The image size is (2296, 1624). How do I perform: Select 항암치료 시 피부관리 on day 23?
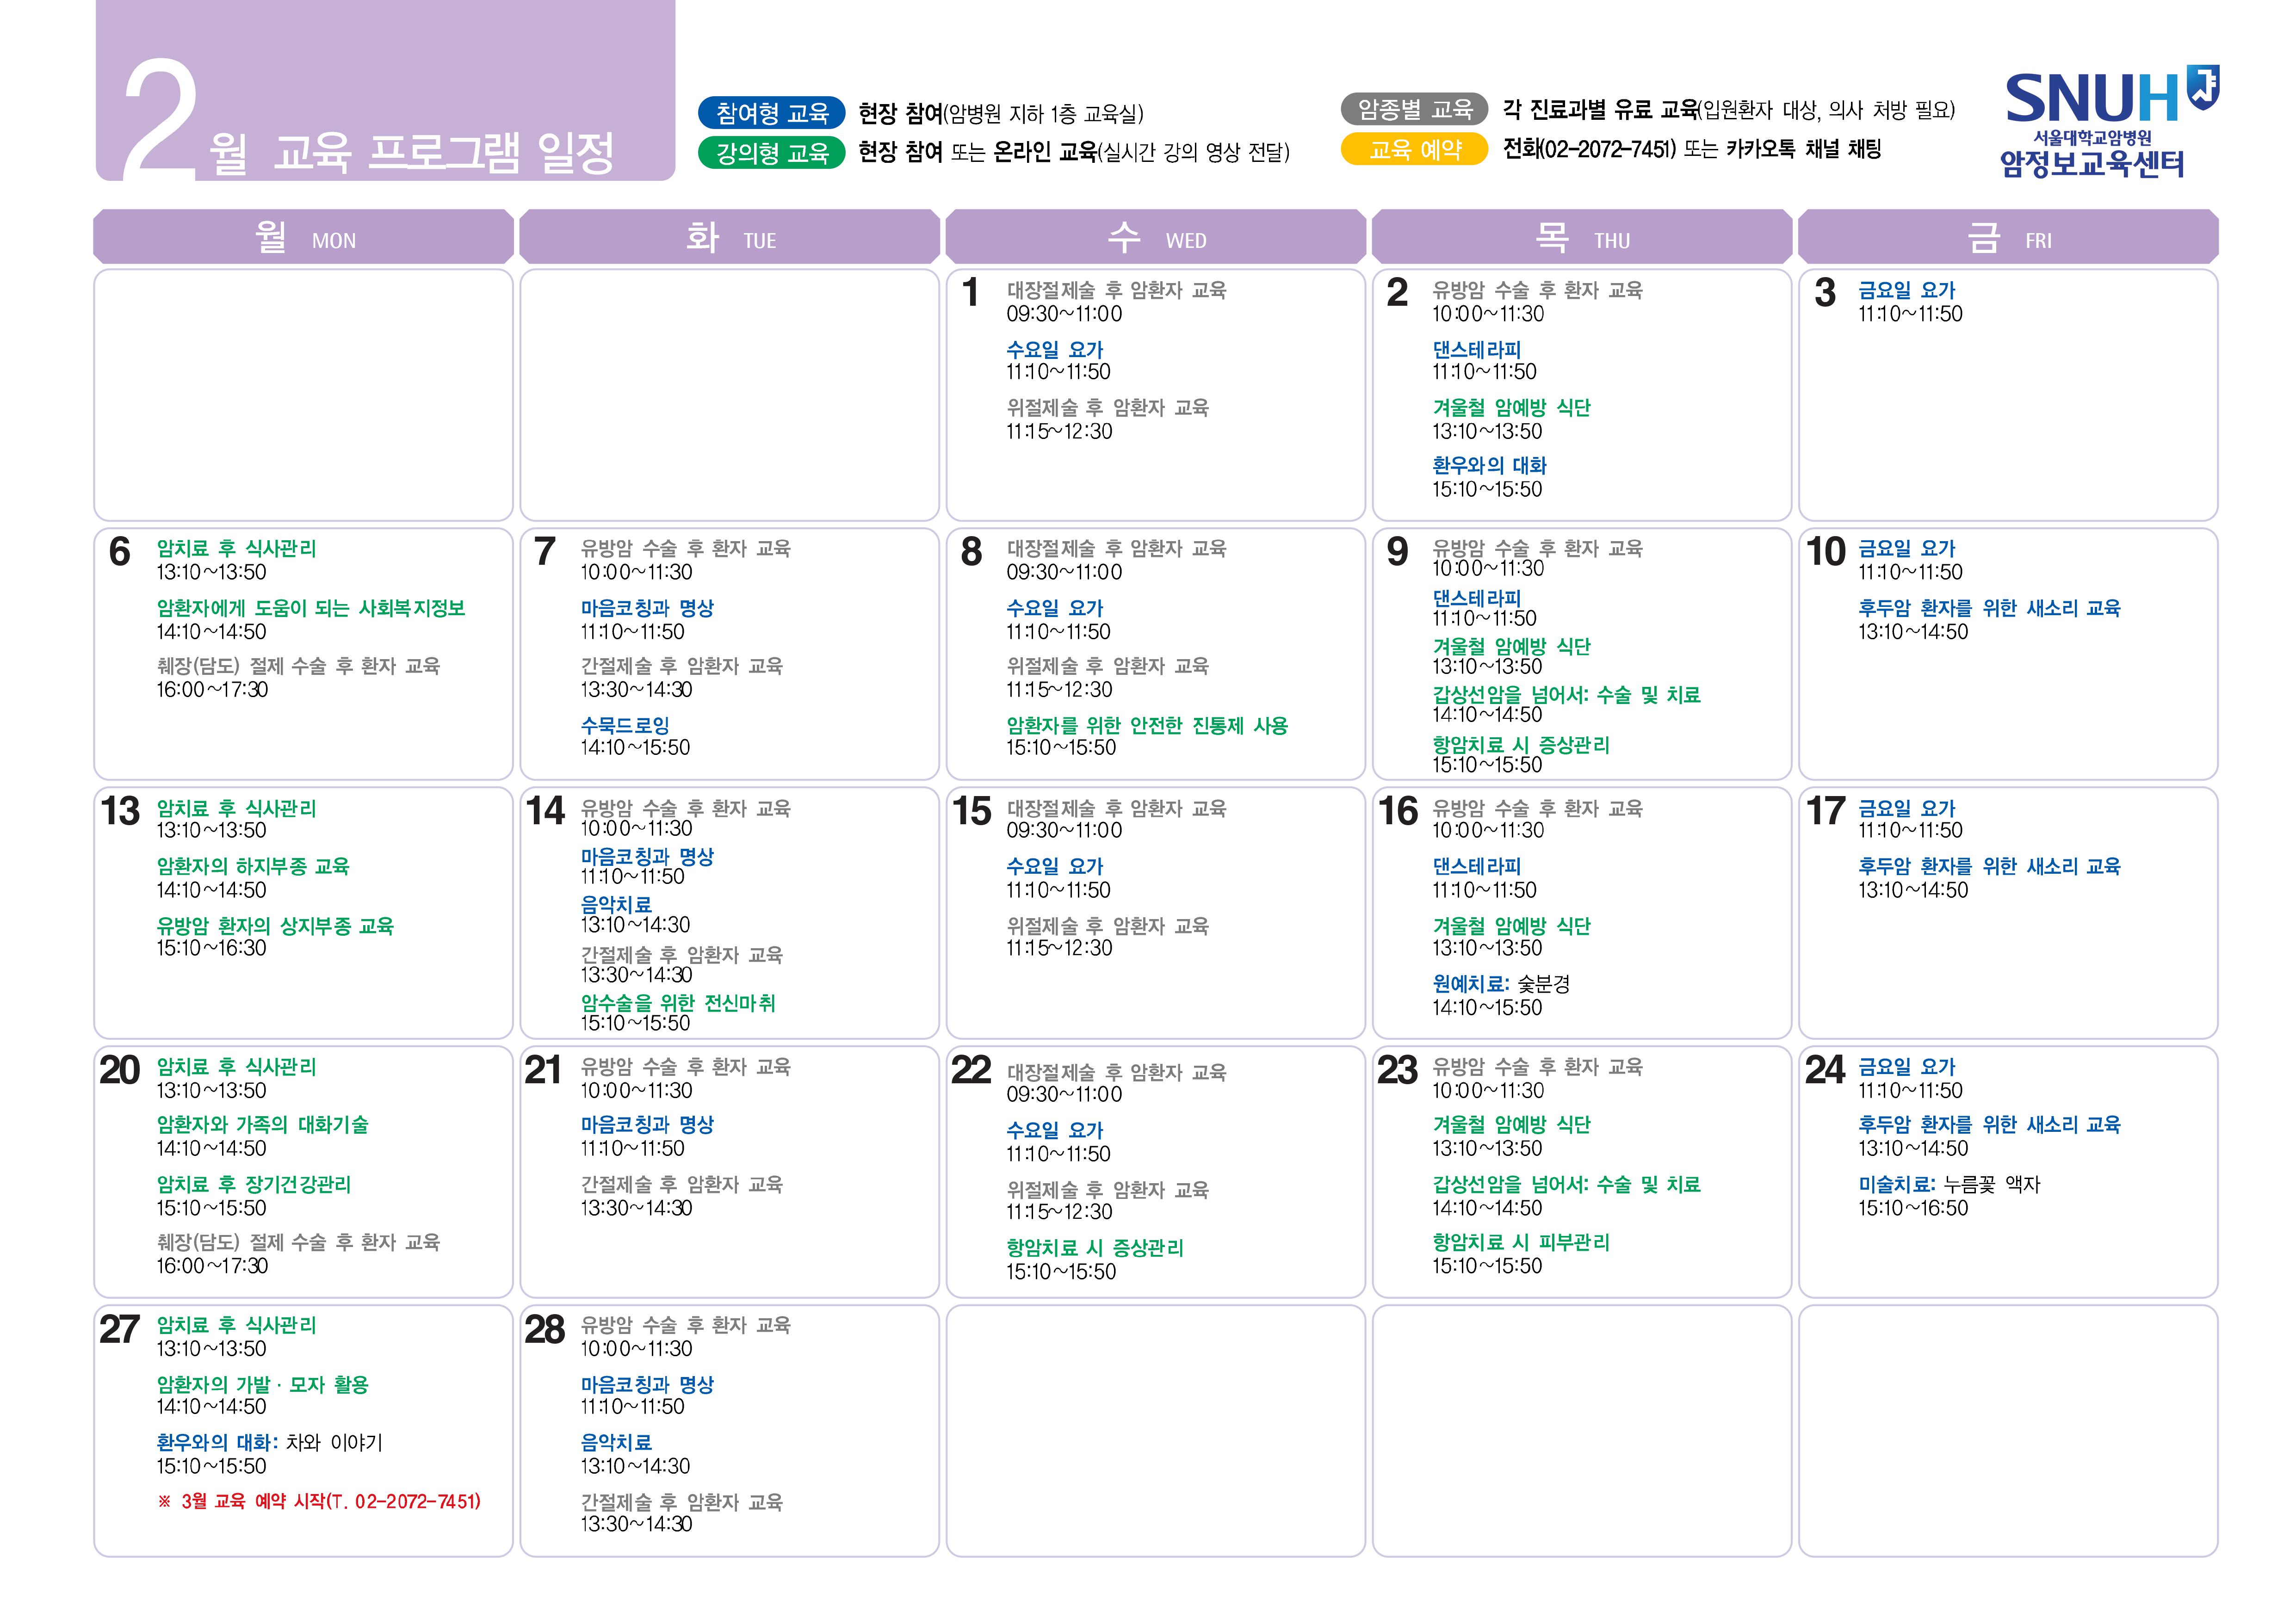[x=1521, y=1242]
